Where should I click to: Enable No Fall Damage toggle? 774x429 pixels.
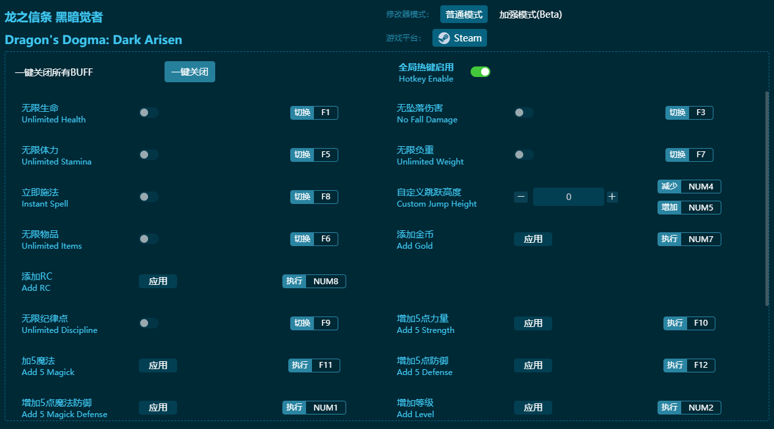coord(524,113)
